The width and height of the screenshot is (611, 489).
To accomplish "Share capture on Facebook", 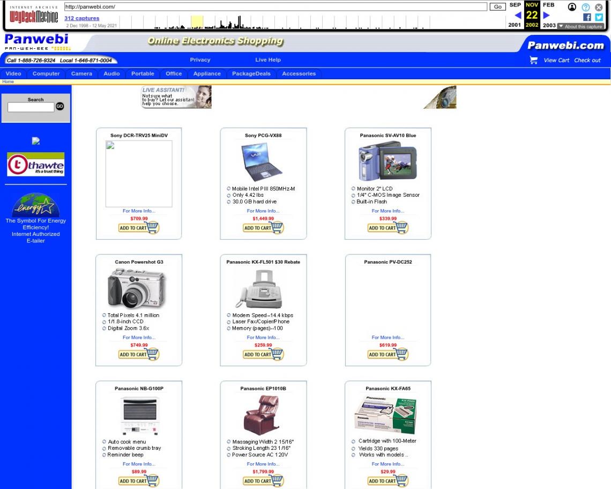I will click(x=587, y=17).
